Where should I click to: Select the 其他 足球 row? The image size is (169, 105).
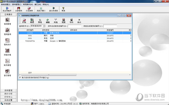[75, 38]
